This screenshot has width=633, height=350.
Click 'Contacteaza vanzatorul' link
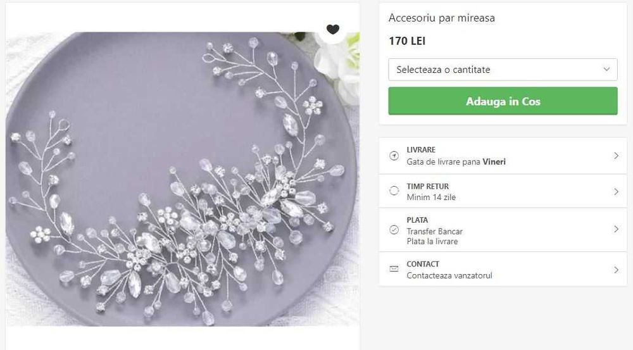point(449,275)
